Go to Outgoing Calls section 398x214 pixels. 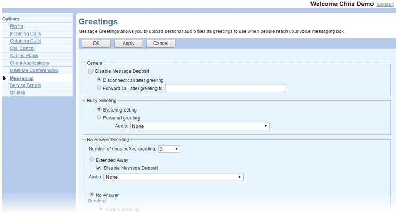pyautogui.click(x=25, y=41)
